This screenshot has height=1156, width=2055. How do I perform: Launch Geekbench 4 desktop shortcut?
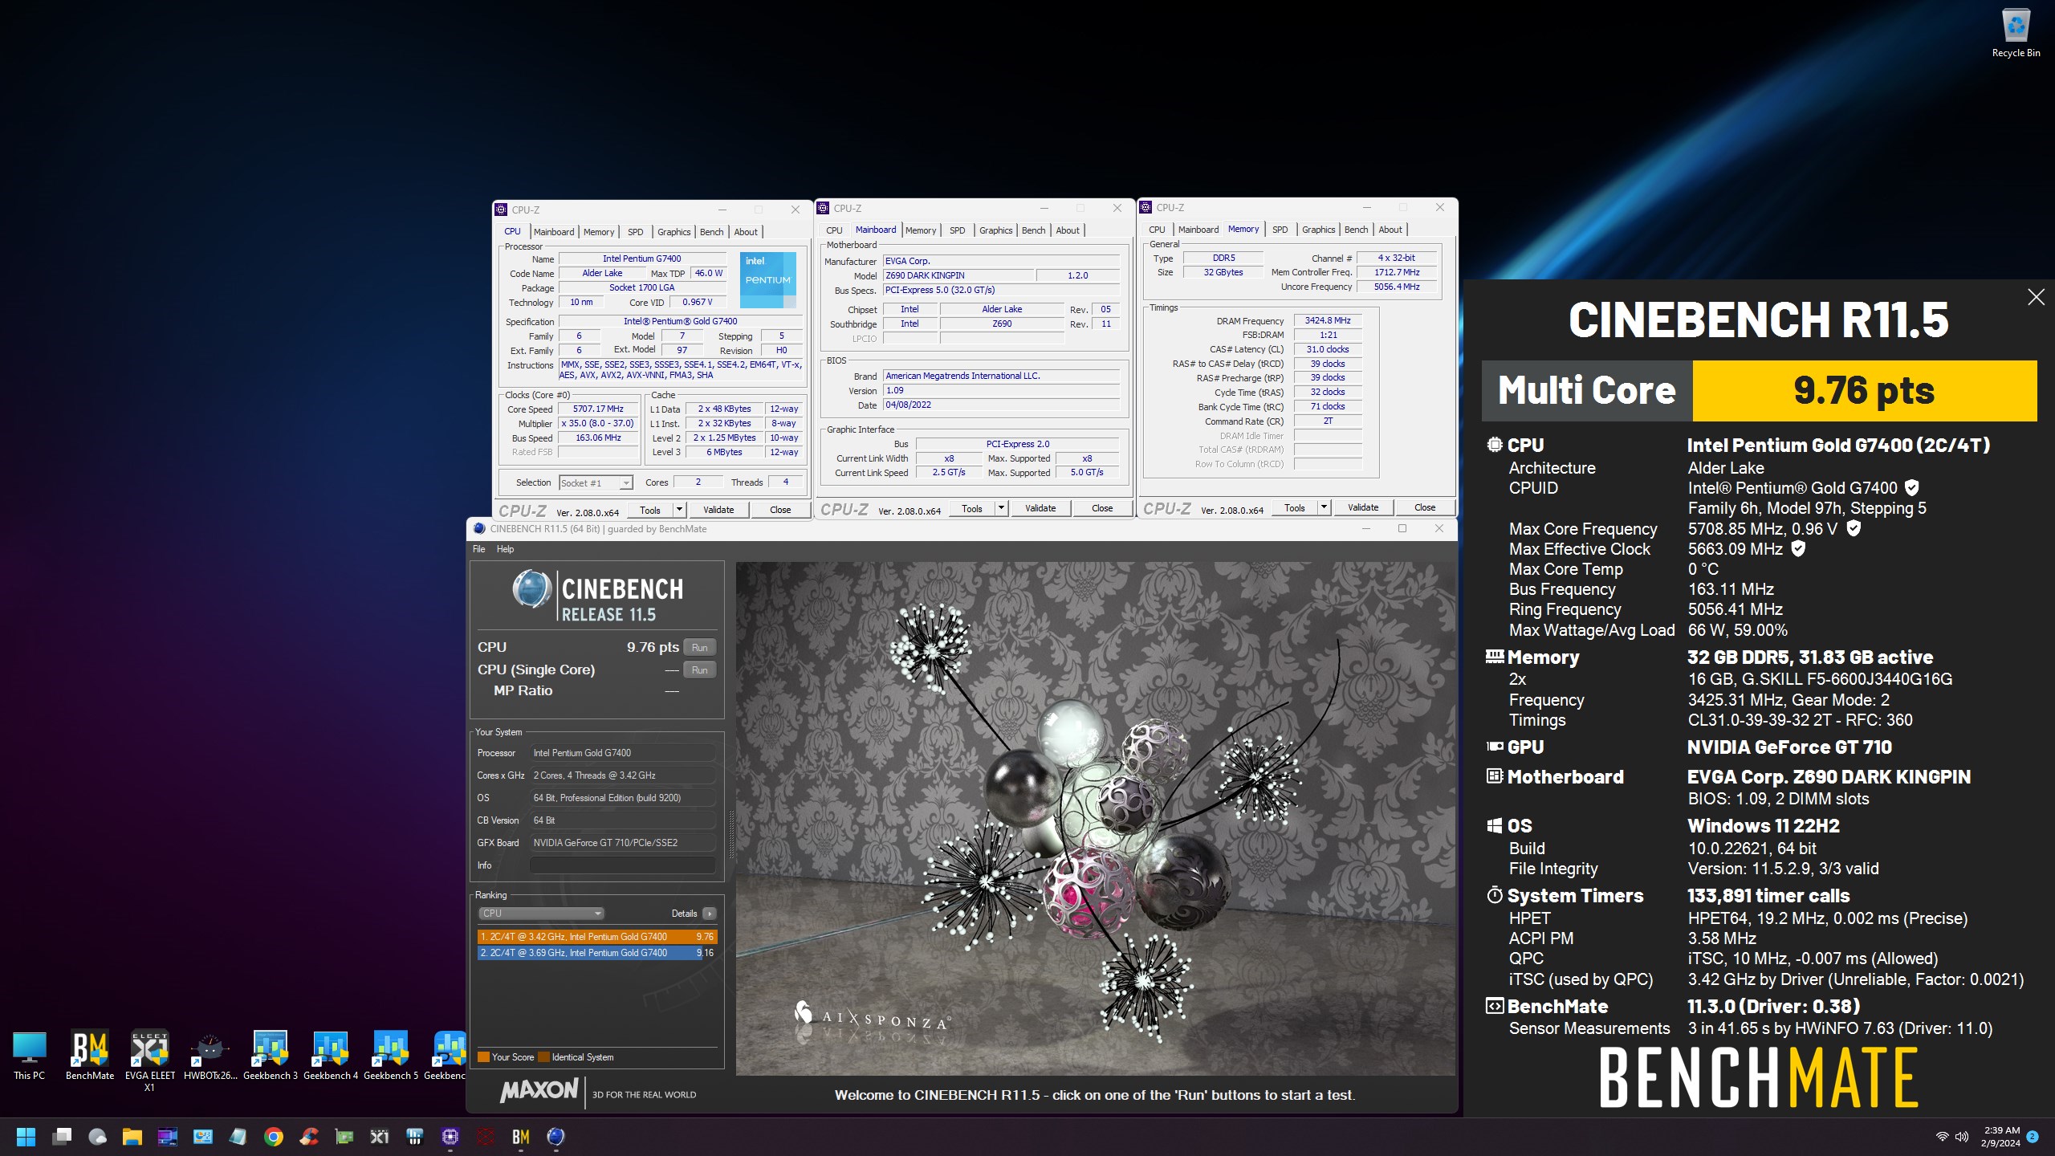click(x=331, y=1056)
